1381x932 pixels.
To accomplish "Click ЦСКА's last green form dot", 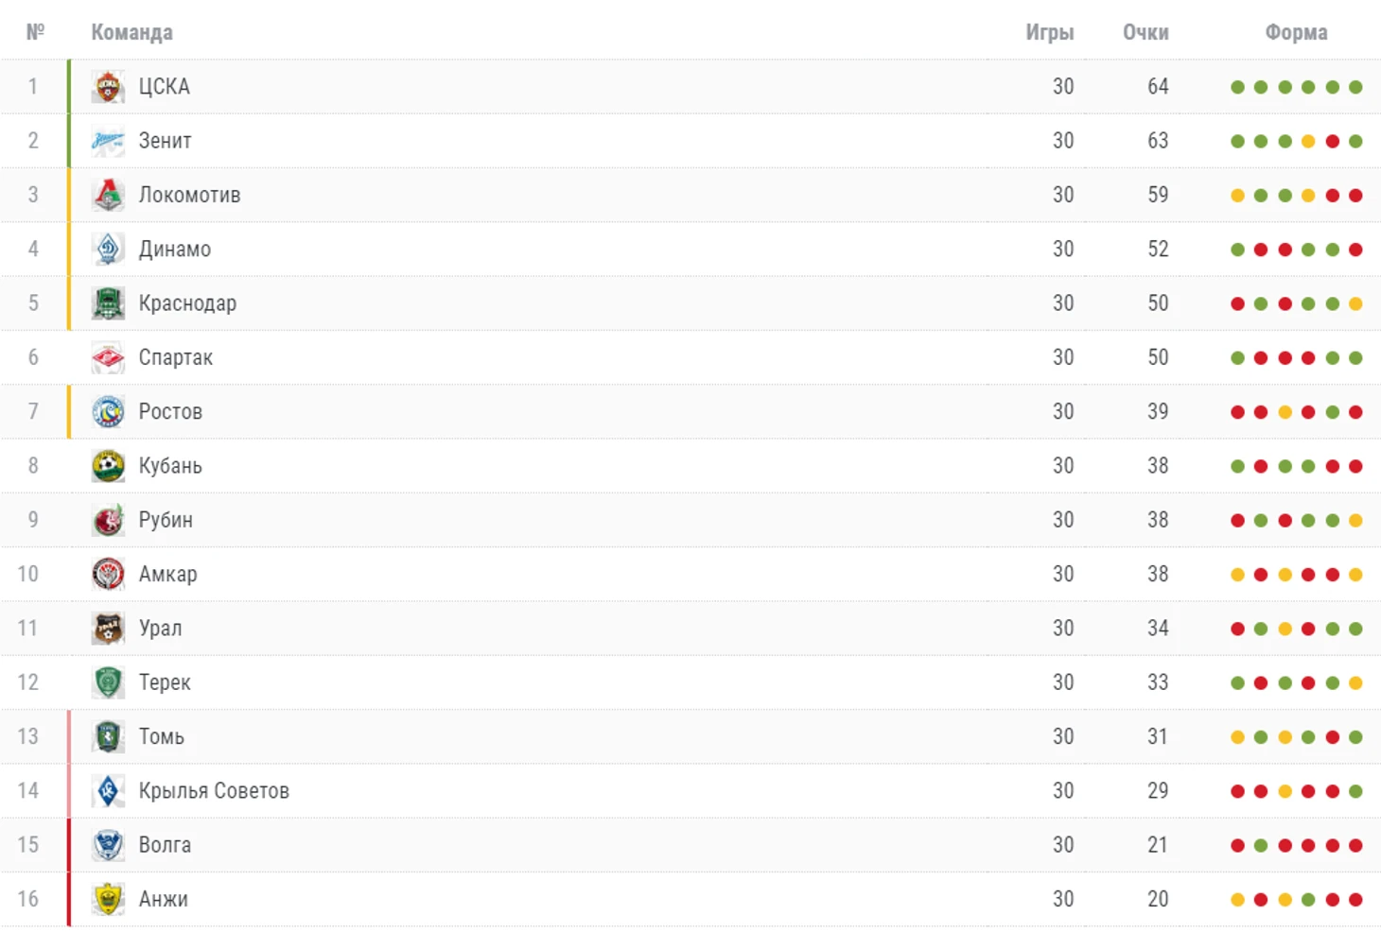I will point(1355,87).
